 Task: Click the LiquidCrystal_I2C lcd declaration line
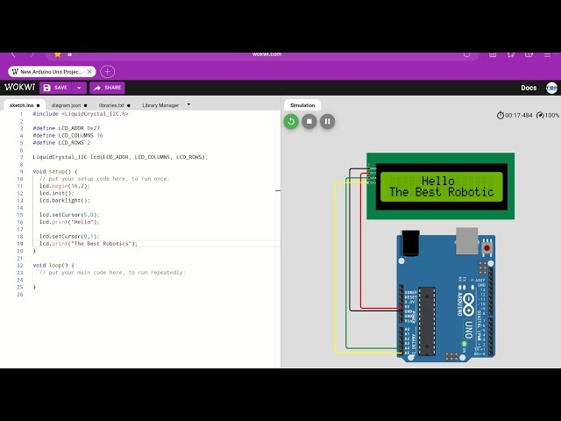[x=120, y=157]
